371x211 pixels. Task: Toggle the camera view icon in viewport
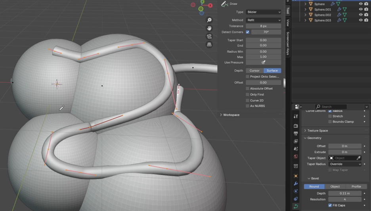click(209, 36)
